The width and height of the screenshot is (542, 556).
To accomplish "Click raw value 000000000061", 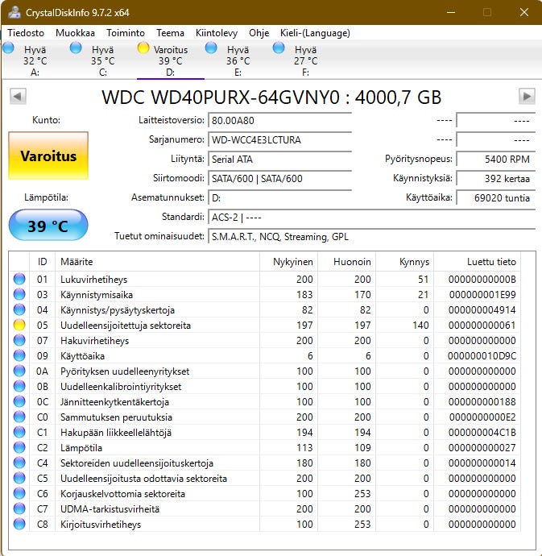I will pos(482,326).
